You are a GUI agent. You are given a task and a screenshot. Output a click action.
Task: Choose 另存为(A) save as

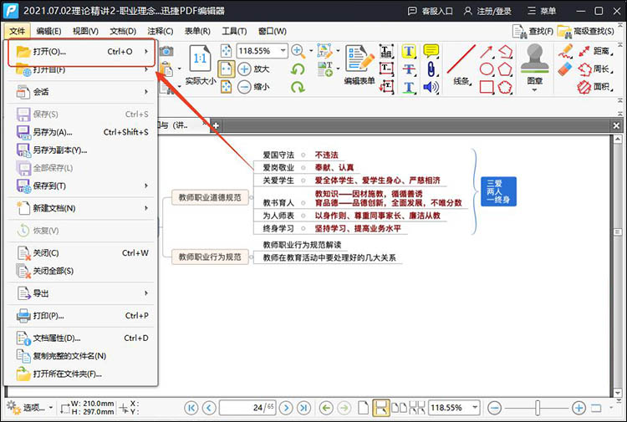click(81, 132)
